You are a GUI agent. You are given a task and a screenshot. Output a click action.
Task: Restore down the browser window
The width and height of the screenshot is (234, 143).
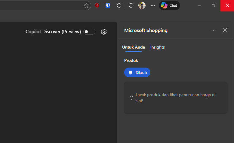point(213,5)
